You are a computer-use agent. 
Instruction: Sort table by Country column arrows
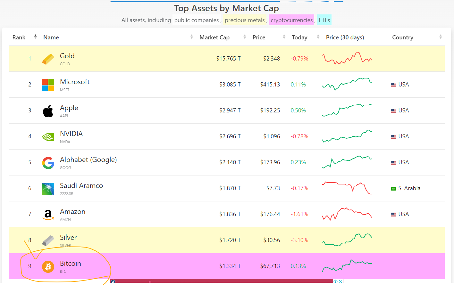441,37
